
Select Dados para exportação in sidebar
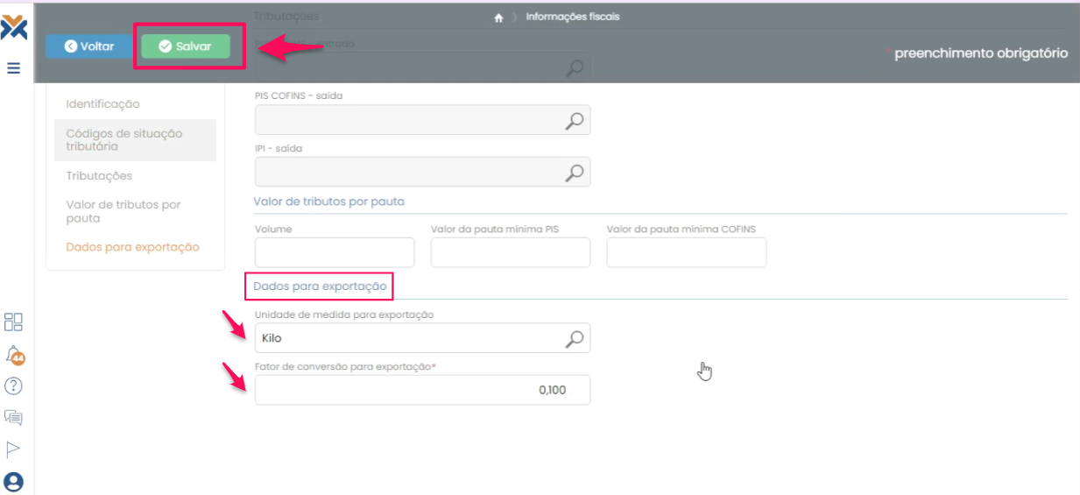point(132,247)
